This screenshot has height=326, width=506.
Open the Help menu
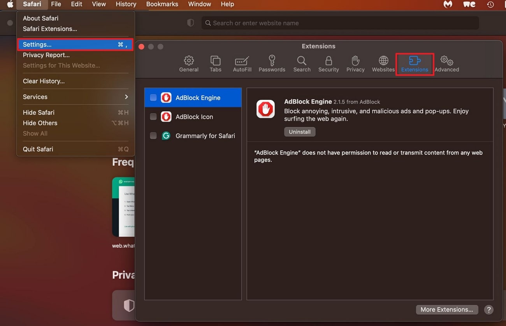click(227, 4)
